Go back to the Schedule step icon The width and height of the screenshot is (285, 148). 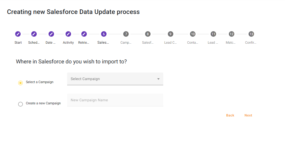(x=34, y=34)
